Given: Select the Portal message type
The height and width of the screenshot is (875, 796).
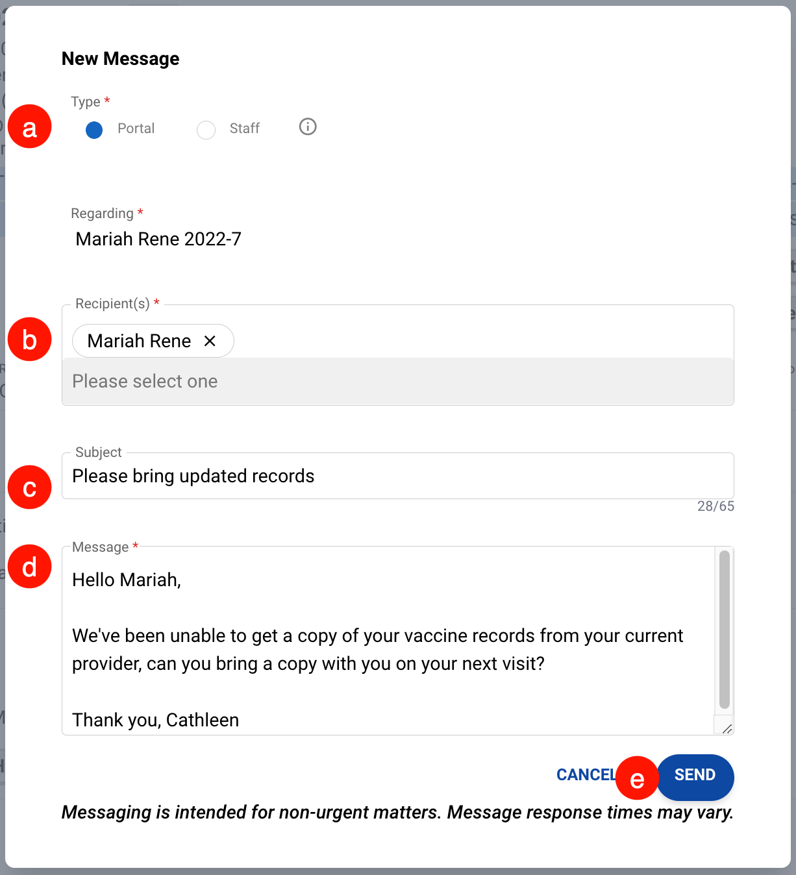Looking at the screenshot, I should pos(95,130).
